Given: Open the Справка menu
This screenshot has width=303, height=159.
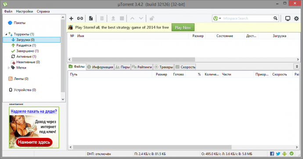Looking at the screenshot, I should coord(43,11).
